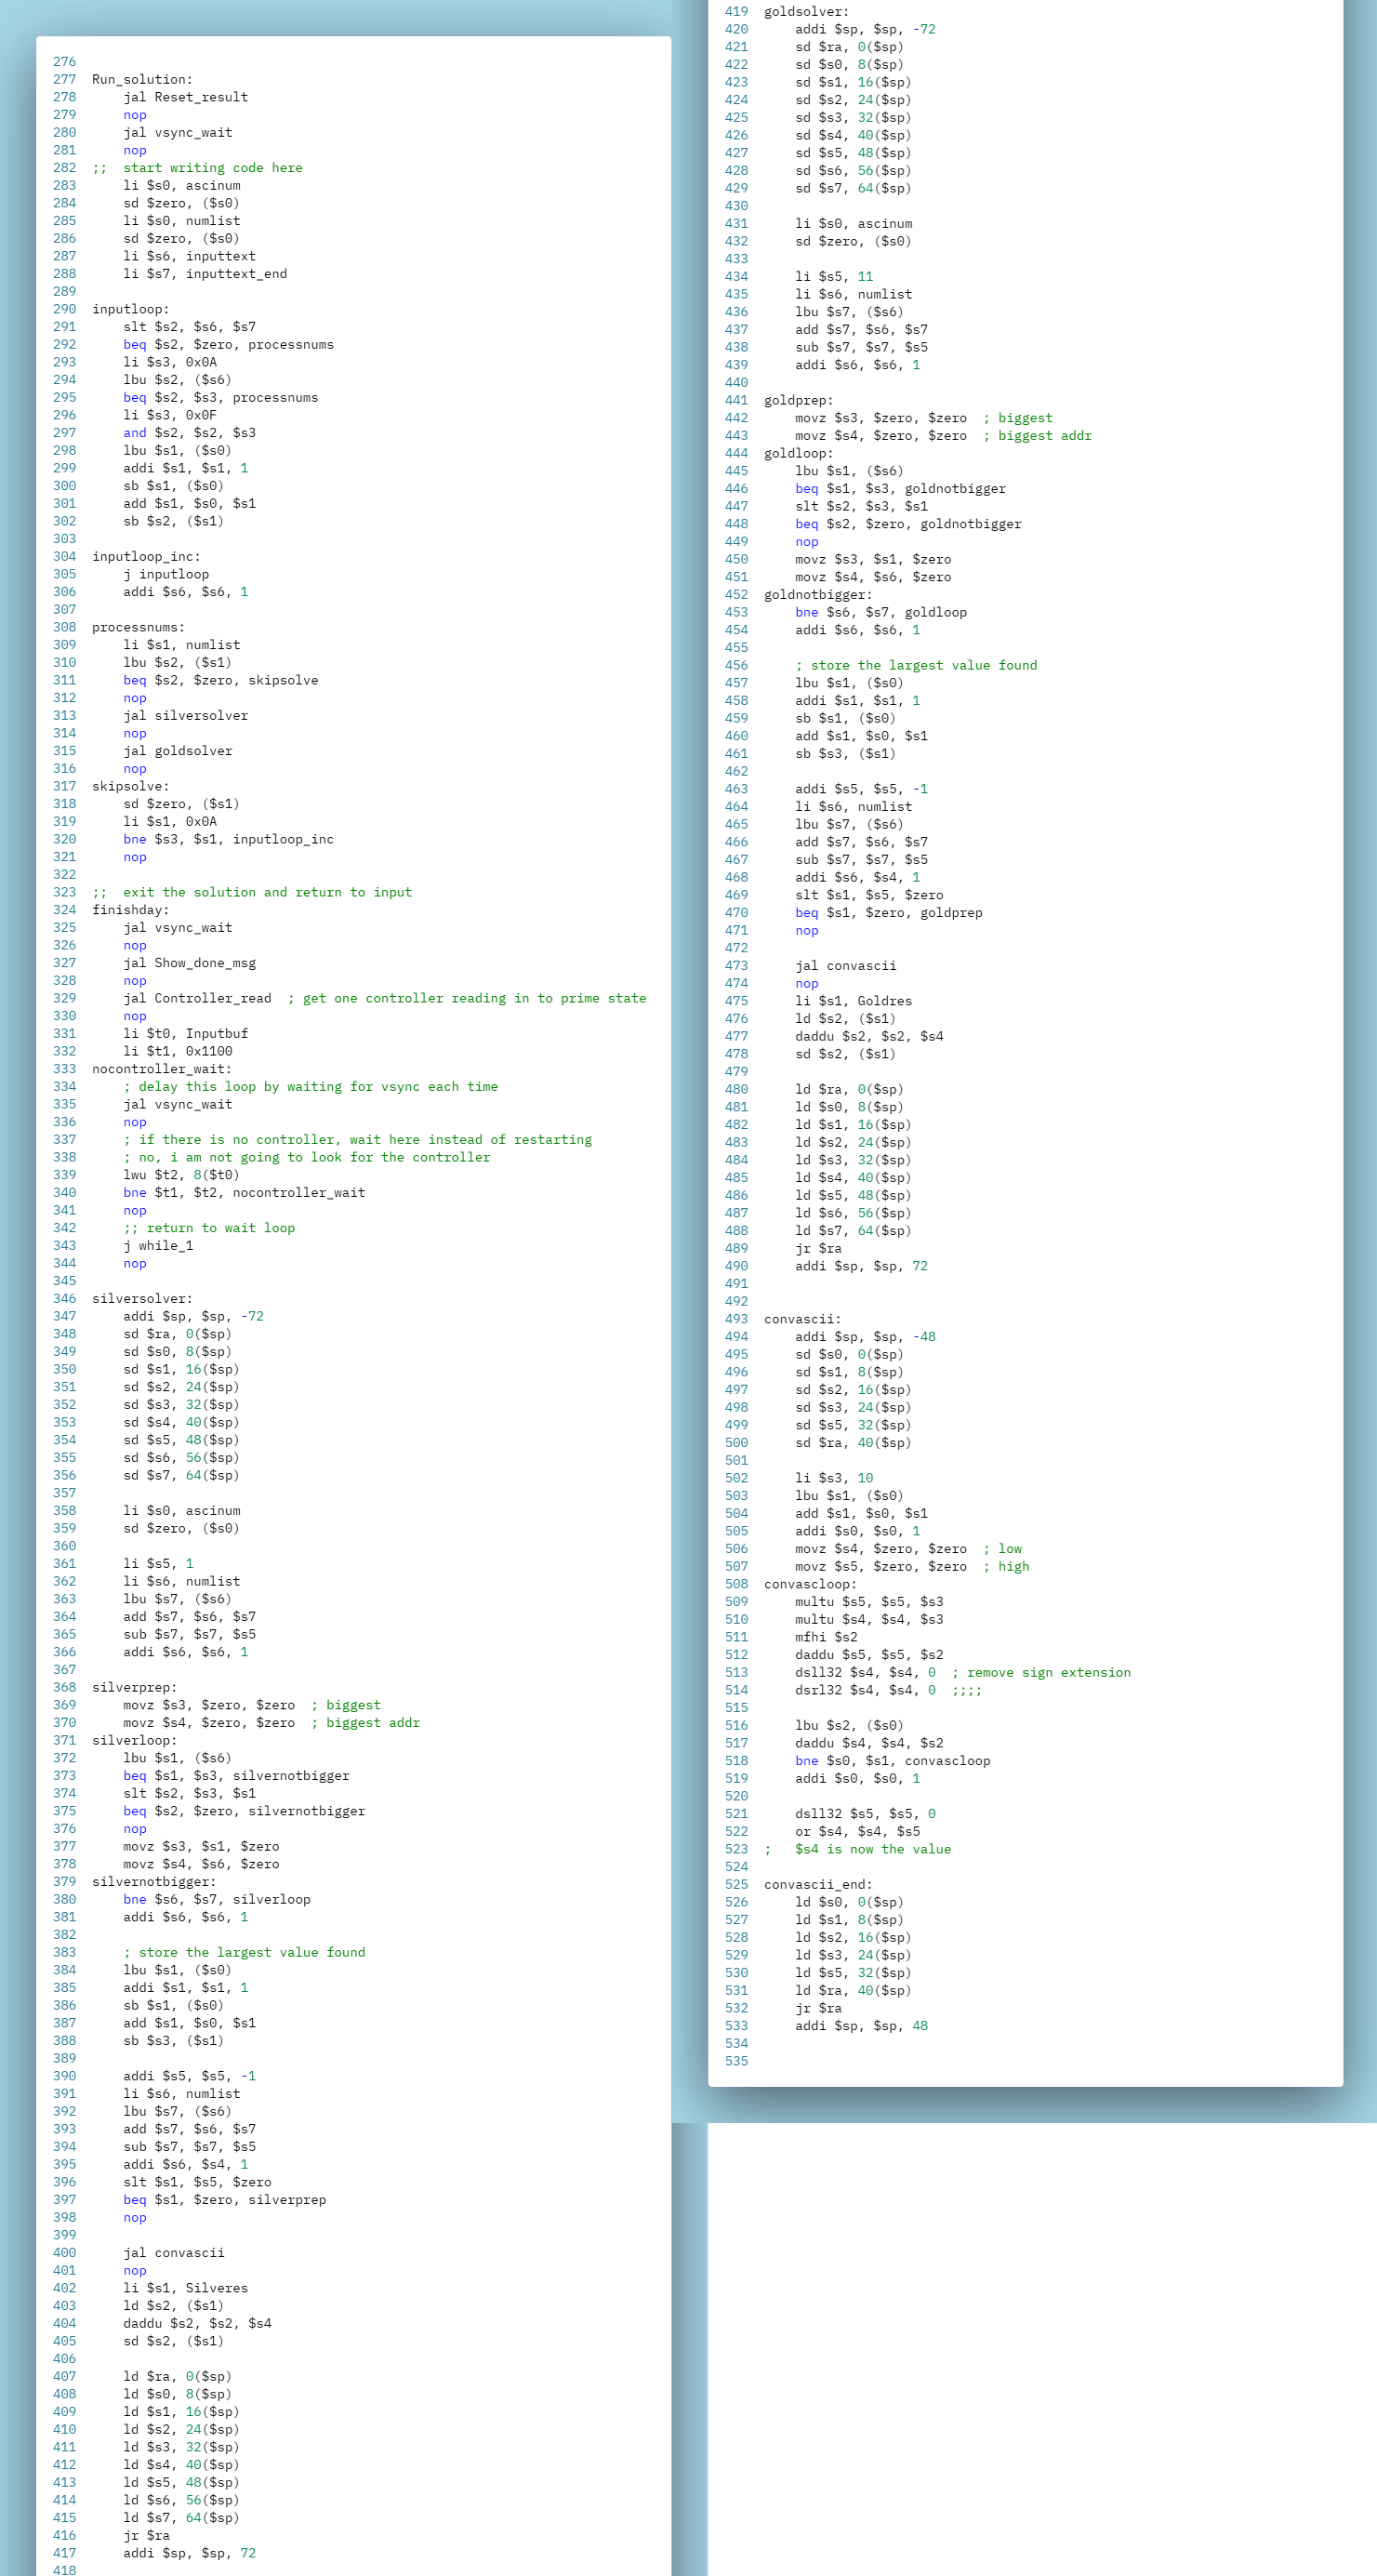Select "multu $s5, $s5, $s3" instruction

(x=869, y=1602)
